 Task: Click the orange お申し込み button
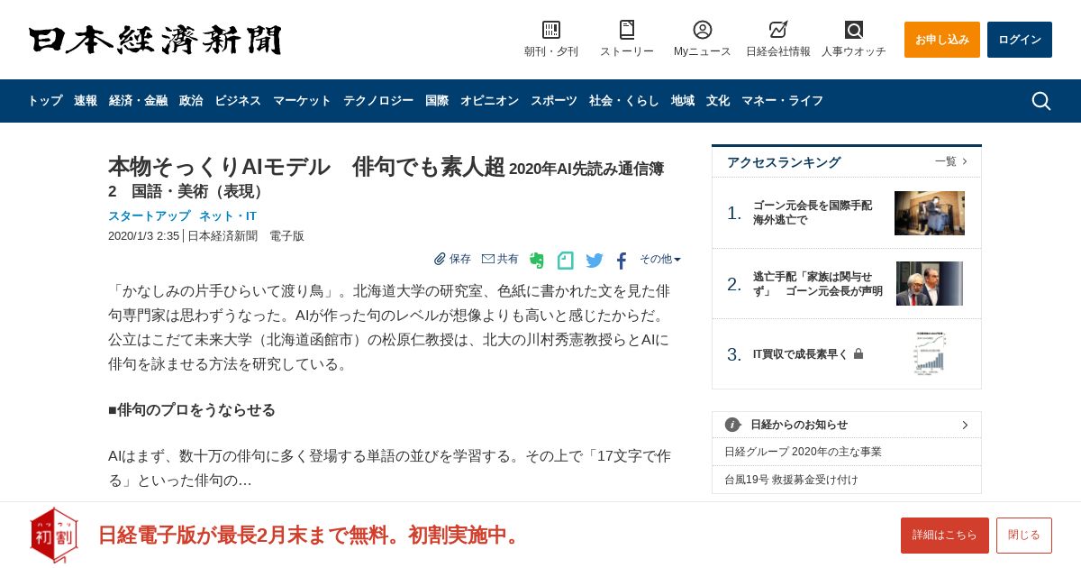click(942, 40)
